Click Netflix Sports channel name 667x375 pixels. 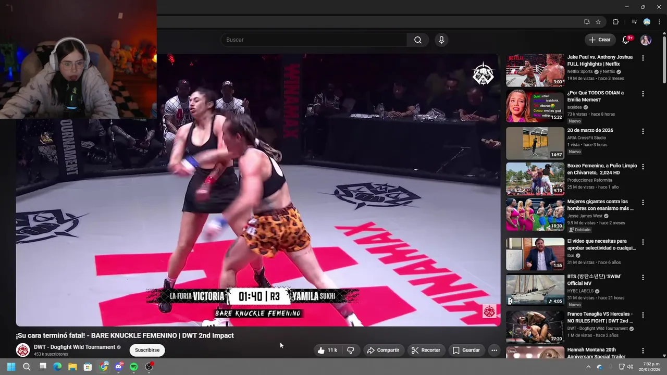(x=580, y=71)
